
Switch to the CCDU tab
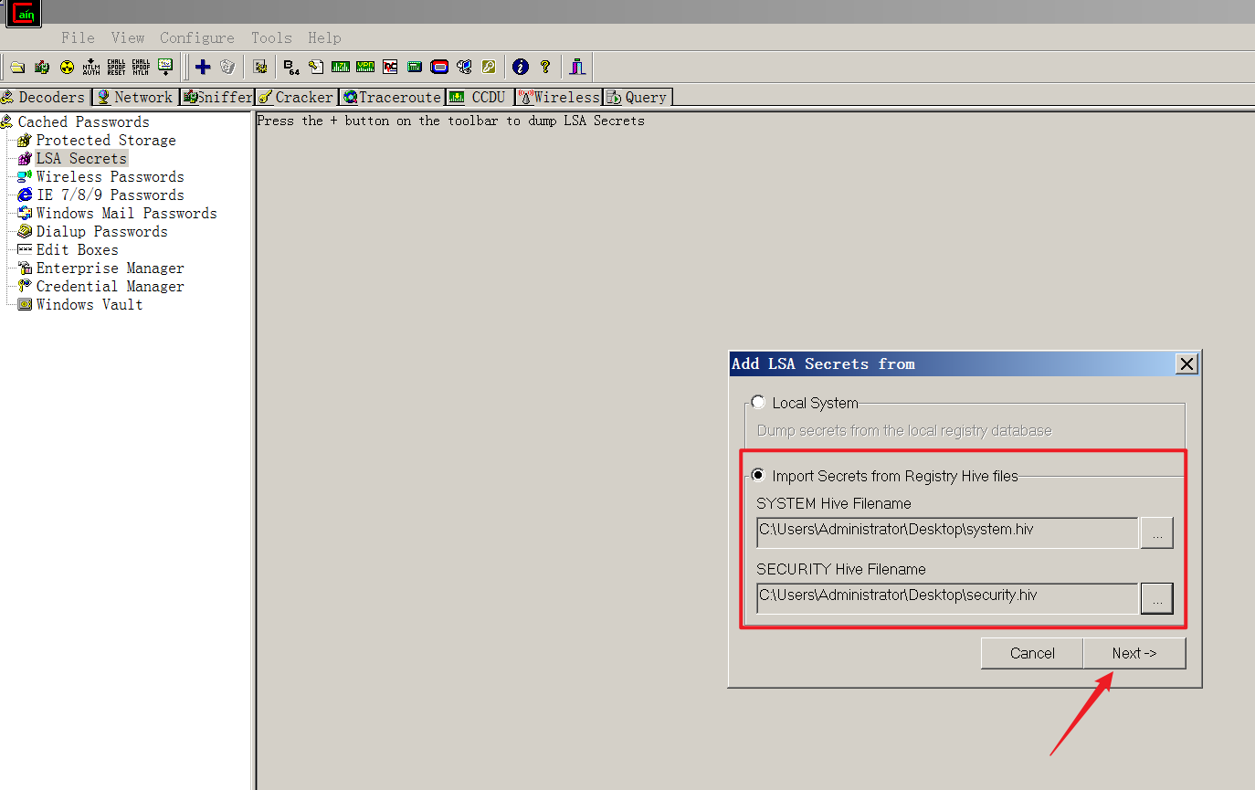(480, 97)
